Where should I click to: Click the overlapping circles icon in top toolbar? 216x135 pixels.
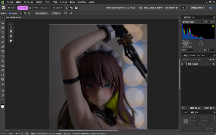pos(71,8)
